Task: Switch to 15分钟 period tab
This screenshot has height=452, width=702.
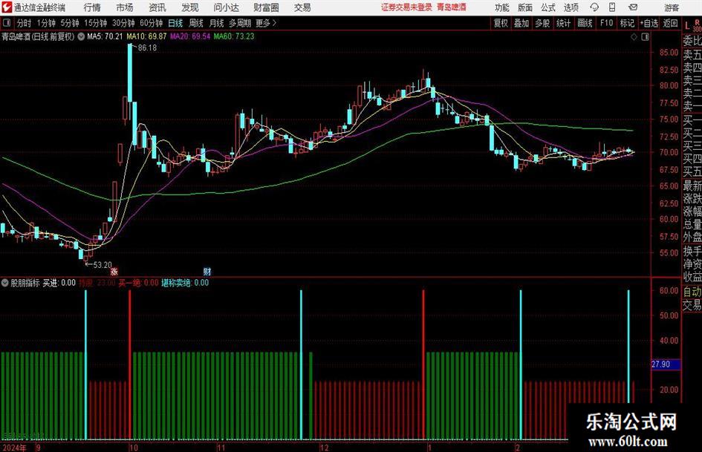Action: tap(96, 23)
